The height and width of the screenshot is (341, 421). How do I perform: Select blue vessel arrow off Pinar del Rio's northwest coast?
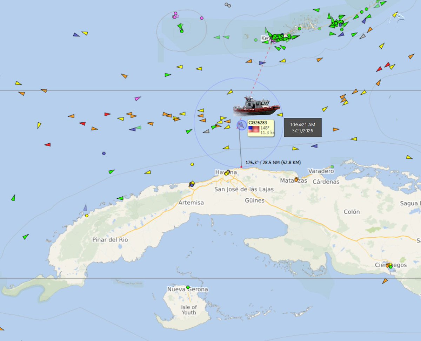[x=85, y=208]
